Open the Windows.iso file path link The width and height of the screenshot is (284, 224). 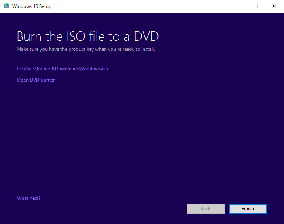(62, 69)
